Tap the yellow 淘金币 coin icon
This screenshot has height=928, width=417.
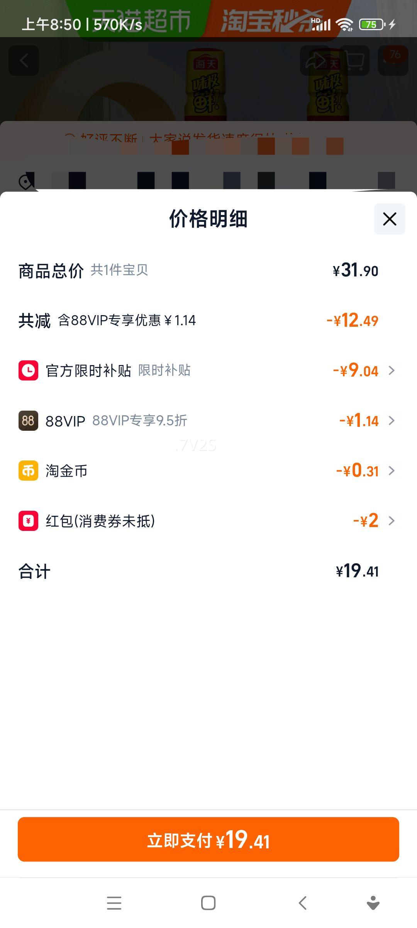coord(28,471)
